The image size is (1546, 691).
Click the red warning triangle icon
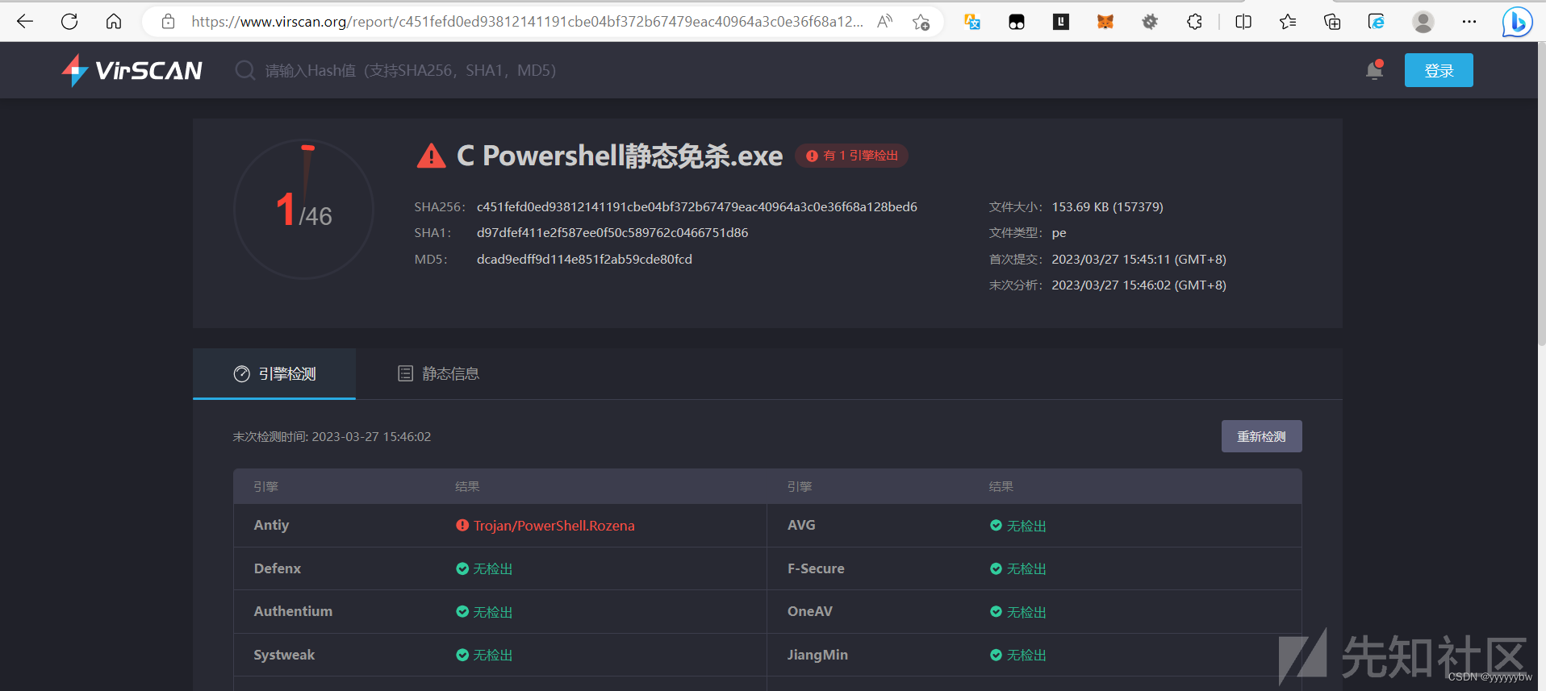(432, 156)
